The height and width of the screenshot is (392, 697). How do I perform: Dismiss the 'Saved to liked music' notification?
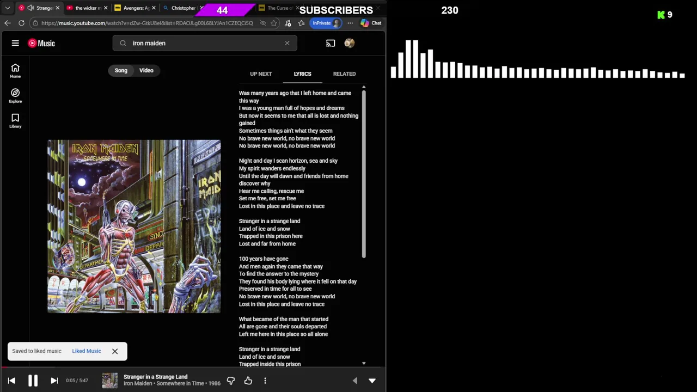point(115,351)
